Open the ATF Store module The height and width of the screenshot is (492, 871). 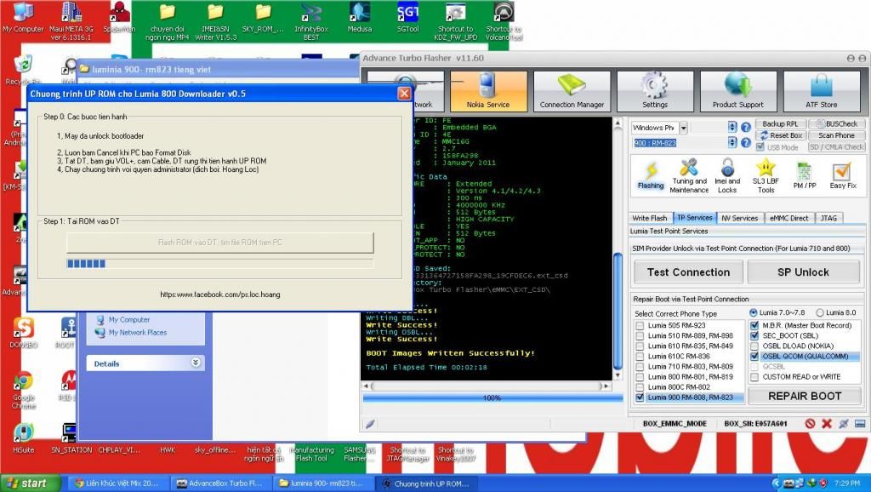click(x=822, y=91)
